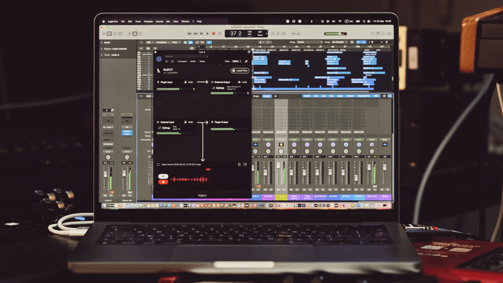This screenshot has height=283, width=503.
Task: Click the red Record button in transport
Action: point(214,33)
